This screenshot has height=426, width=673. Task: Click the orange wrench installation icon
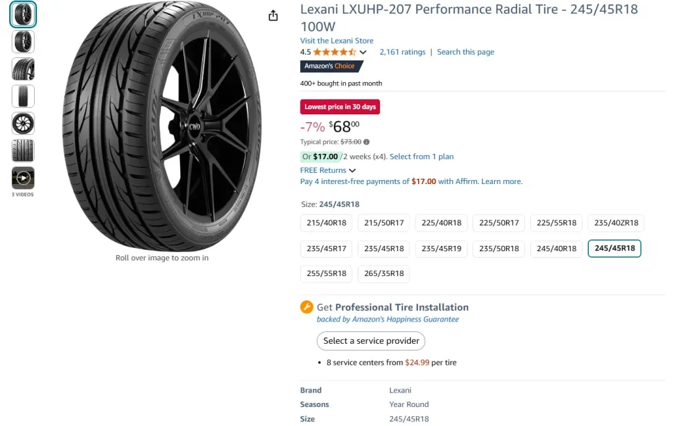307,307
